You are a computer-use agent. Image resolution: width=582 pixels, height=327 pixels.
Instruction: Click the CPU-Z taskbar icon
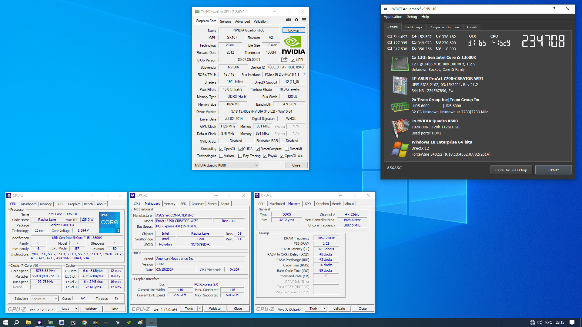[x=39, y=322]
